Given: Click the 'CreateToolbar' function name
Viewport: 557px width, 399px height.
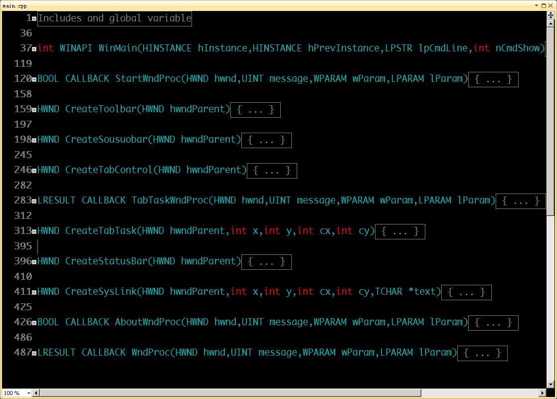Looking at the screenshot, I should tap(101, 109).
